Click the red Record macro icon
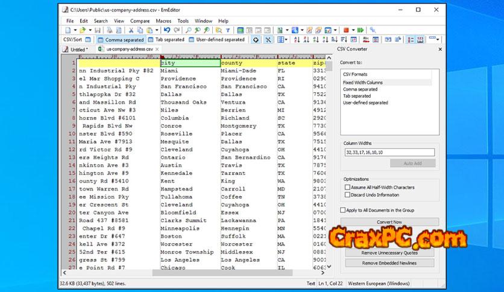This screenshot has height=292, width=504. tap(346, 30)
